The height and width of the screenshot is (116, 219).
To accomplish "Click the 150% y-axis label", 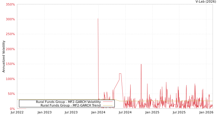I will click(10, 64).
